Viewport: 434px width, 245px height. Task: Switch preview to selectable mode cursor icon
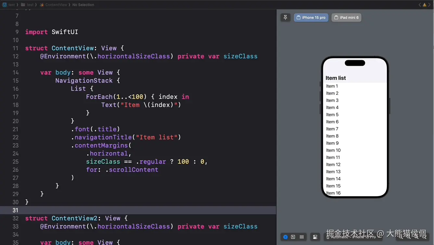click(293, 237)
